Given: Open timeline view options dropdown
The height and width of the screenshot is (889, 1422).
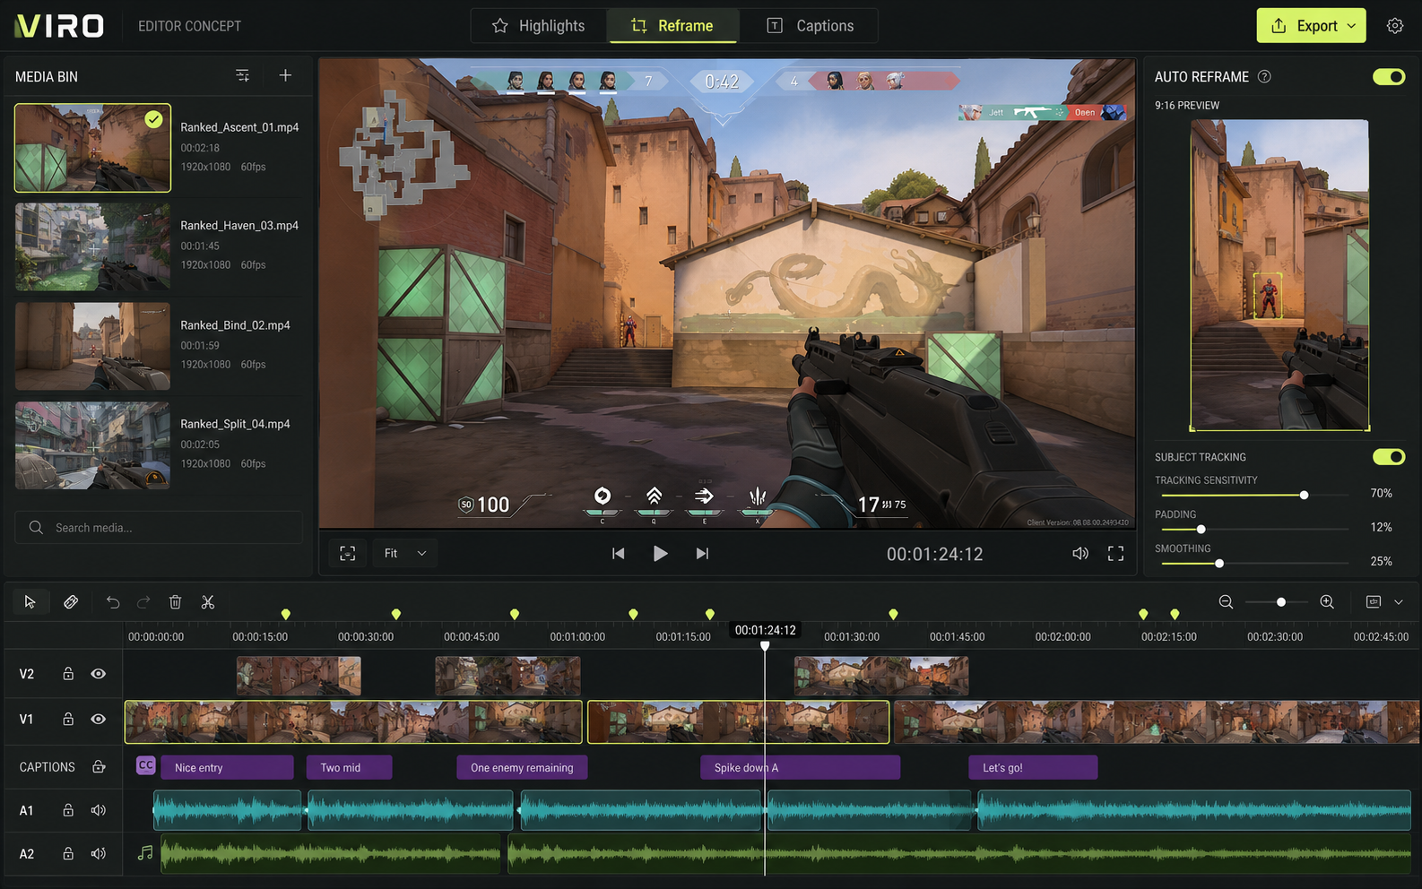Looking at the screenshot, I should tap(1399, 602).
